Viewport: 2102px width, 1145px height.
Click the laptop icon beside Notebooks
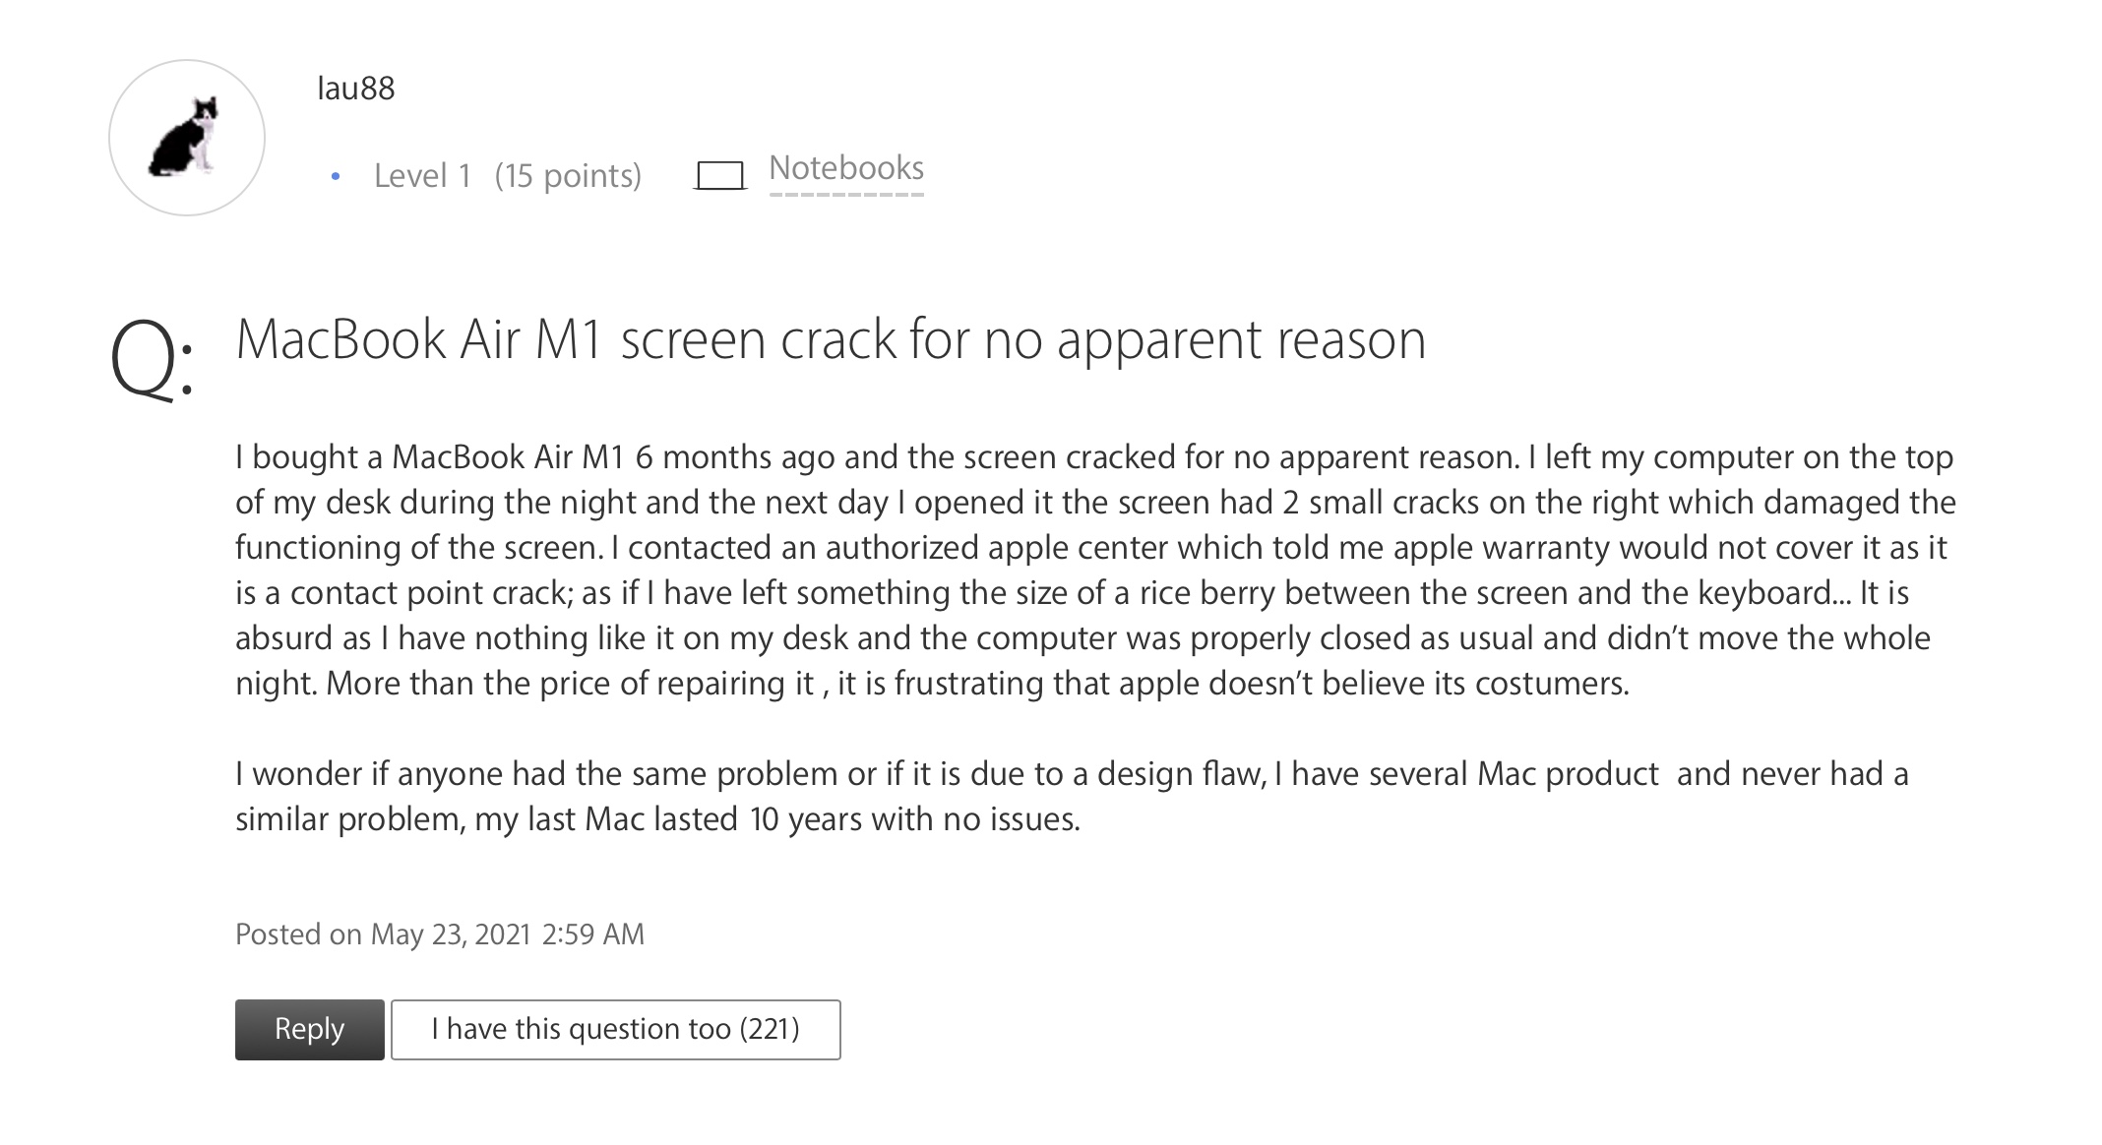pos(719,176)
